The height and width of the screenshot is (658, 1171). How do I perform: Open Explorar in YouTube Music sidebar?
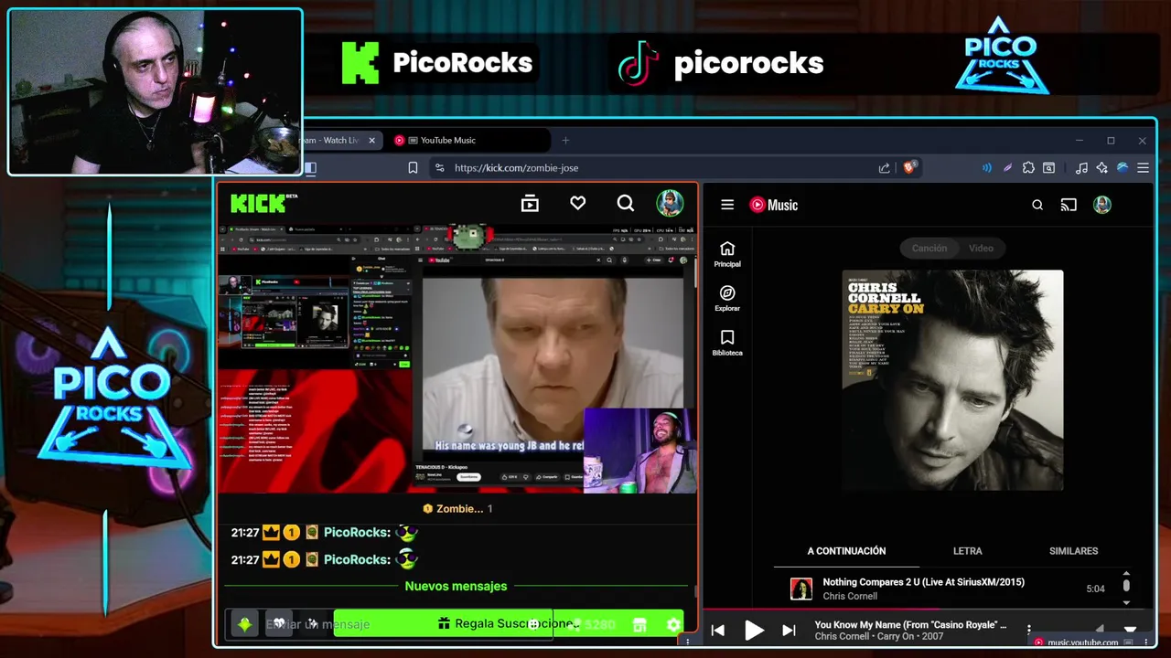tap(727, 299)
